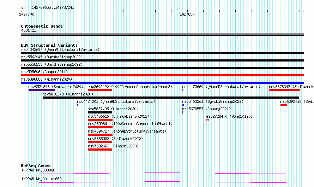
Task: Click the purple bar below nsv6571846
Action: pos(41,90)
